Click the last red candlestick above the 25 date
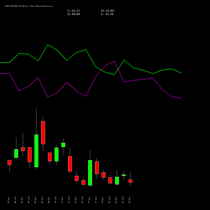Viewport: 210px width, 210px height. 131,181
